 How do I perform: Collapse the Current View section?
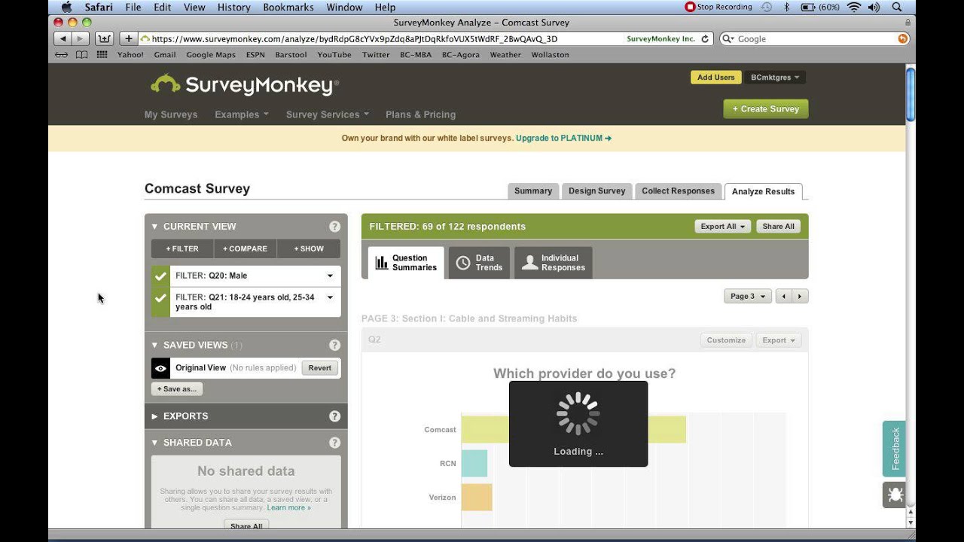click(x=154, y=227)
